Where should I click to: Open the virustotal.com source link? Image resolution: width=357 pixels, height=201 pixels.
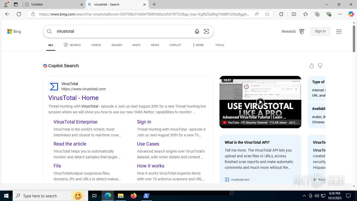click(x=237, y=180)
